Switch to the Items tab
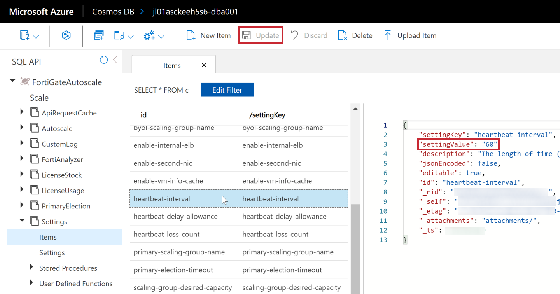This screenshot has width=560, height=294. 172,65
